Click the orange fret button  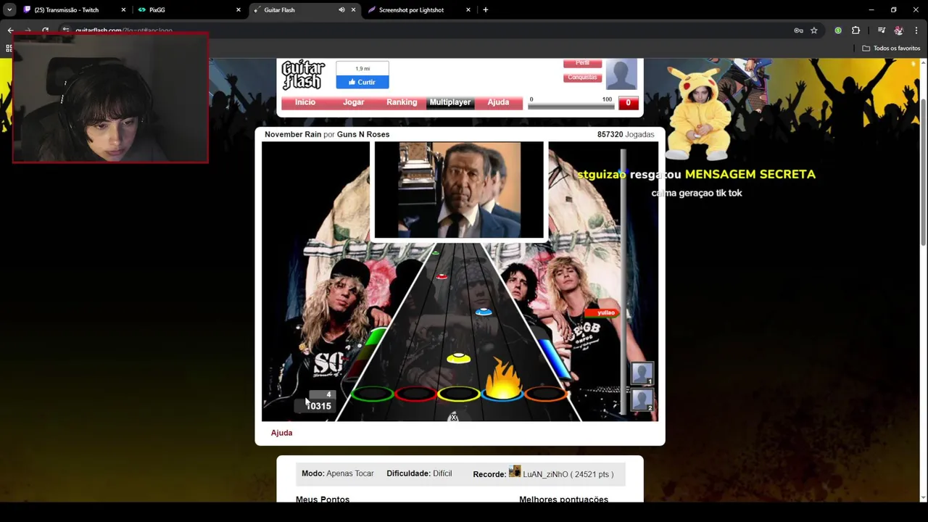pyautogui.click(x=545, y=394)
